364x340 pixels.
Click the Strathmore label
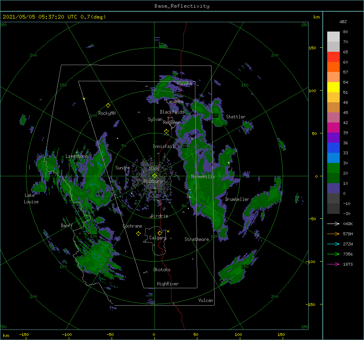(x=197, y=239)
